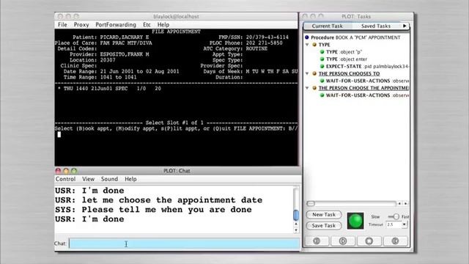
Task: Click the TYPE group label
Action: click(324, 45)
